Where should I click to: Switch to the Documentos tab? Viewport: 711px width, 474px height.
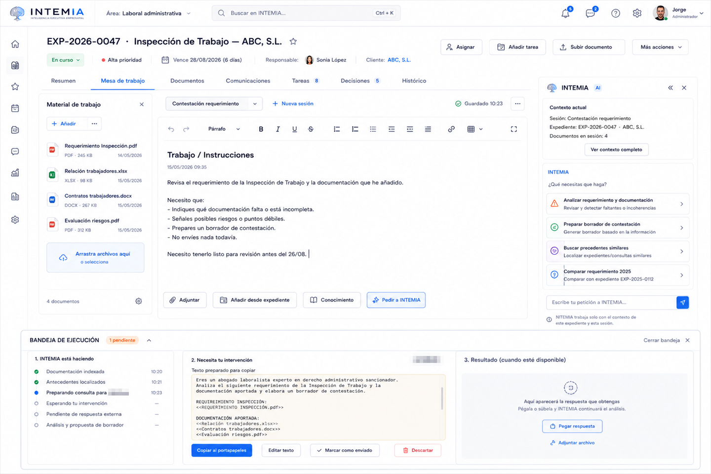tap(187, 81)
